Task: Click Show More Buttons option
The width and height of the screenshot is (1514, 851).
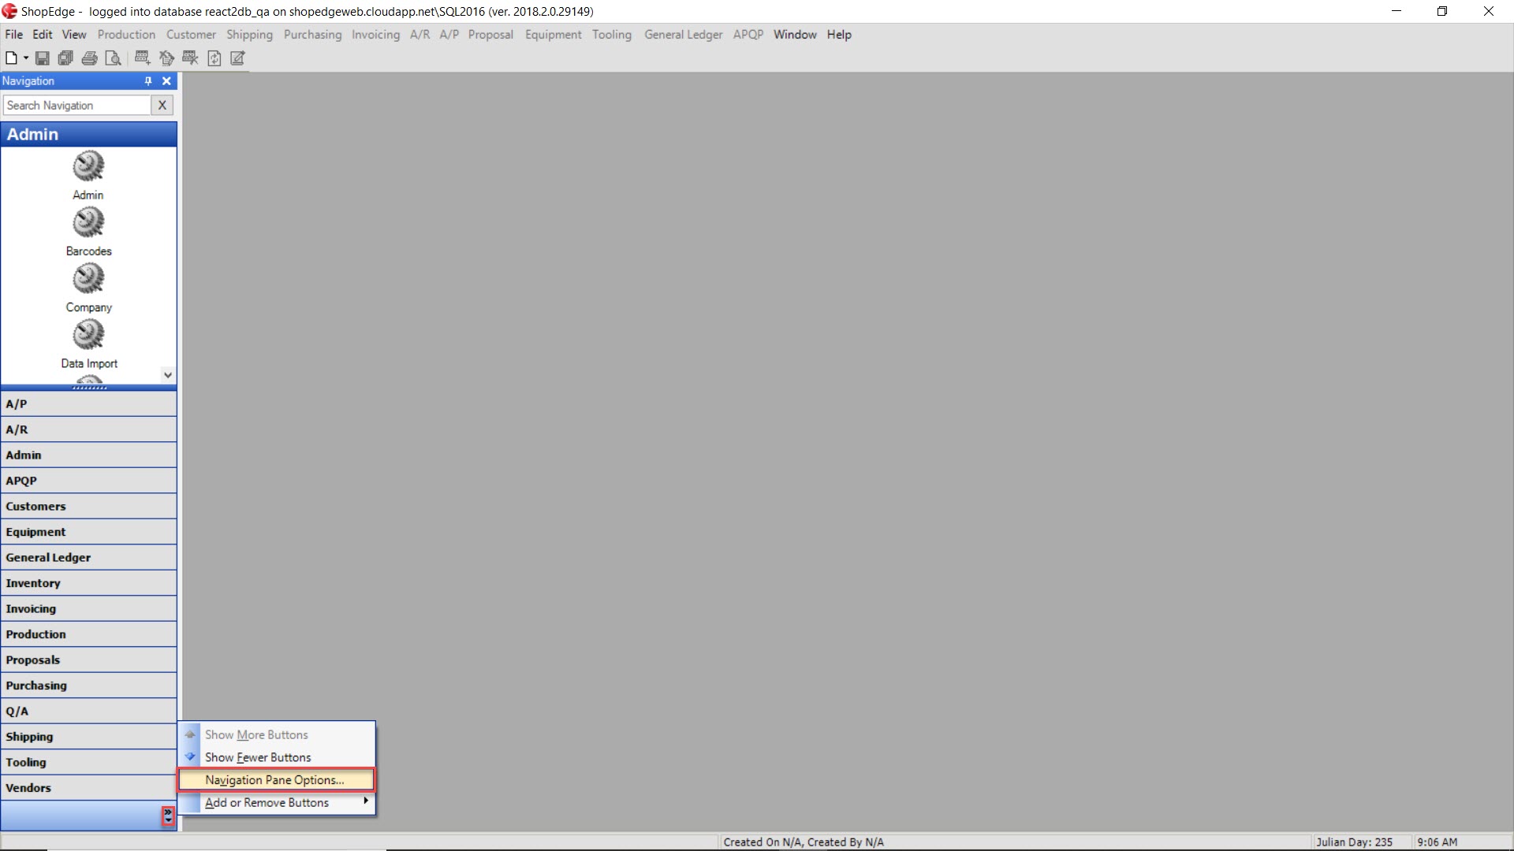Action: point(255,734)
